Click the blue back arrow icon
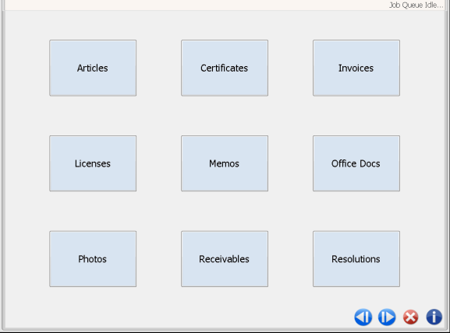Image resolution: width=450 pixels, height=333 pixels. 363,317
